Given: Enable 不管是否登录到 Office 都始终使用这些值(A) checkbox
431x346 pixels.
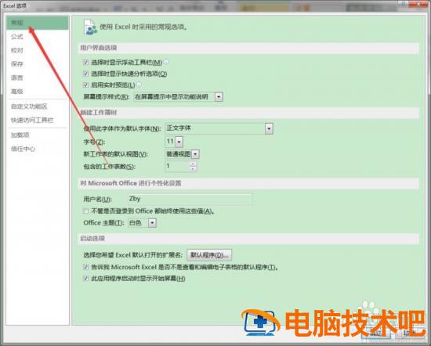Looking at the screenshot, I should [x=85, y=211].
